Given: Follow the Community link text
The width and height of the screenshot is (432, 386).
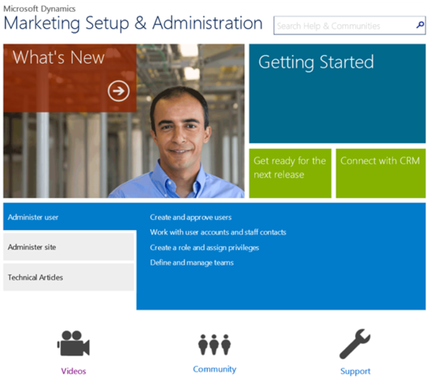Looking at the screenshot, I should (215, 369).
